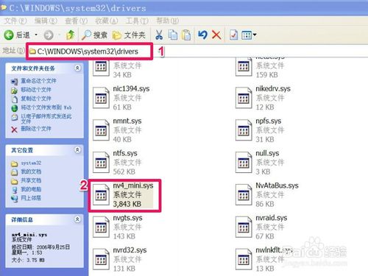Open My Documents (我的文档) link
This screenshot has height=276, width=368.
coord(31,171)
